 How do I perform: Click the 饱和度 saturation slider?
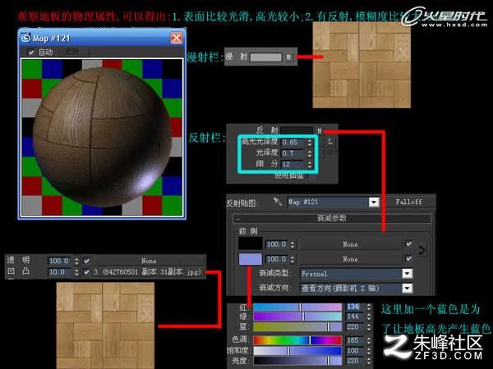point(297,350)
